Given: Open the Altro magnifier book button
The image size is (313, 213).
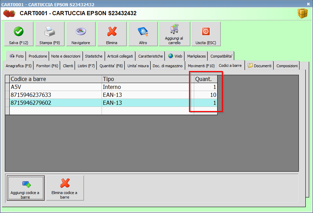Looking at the screenshot, I should point(143,34).
